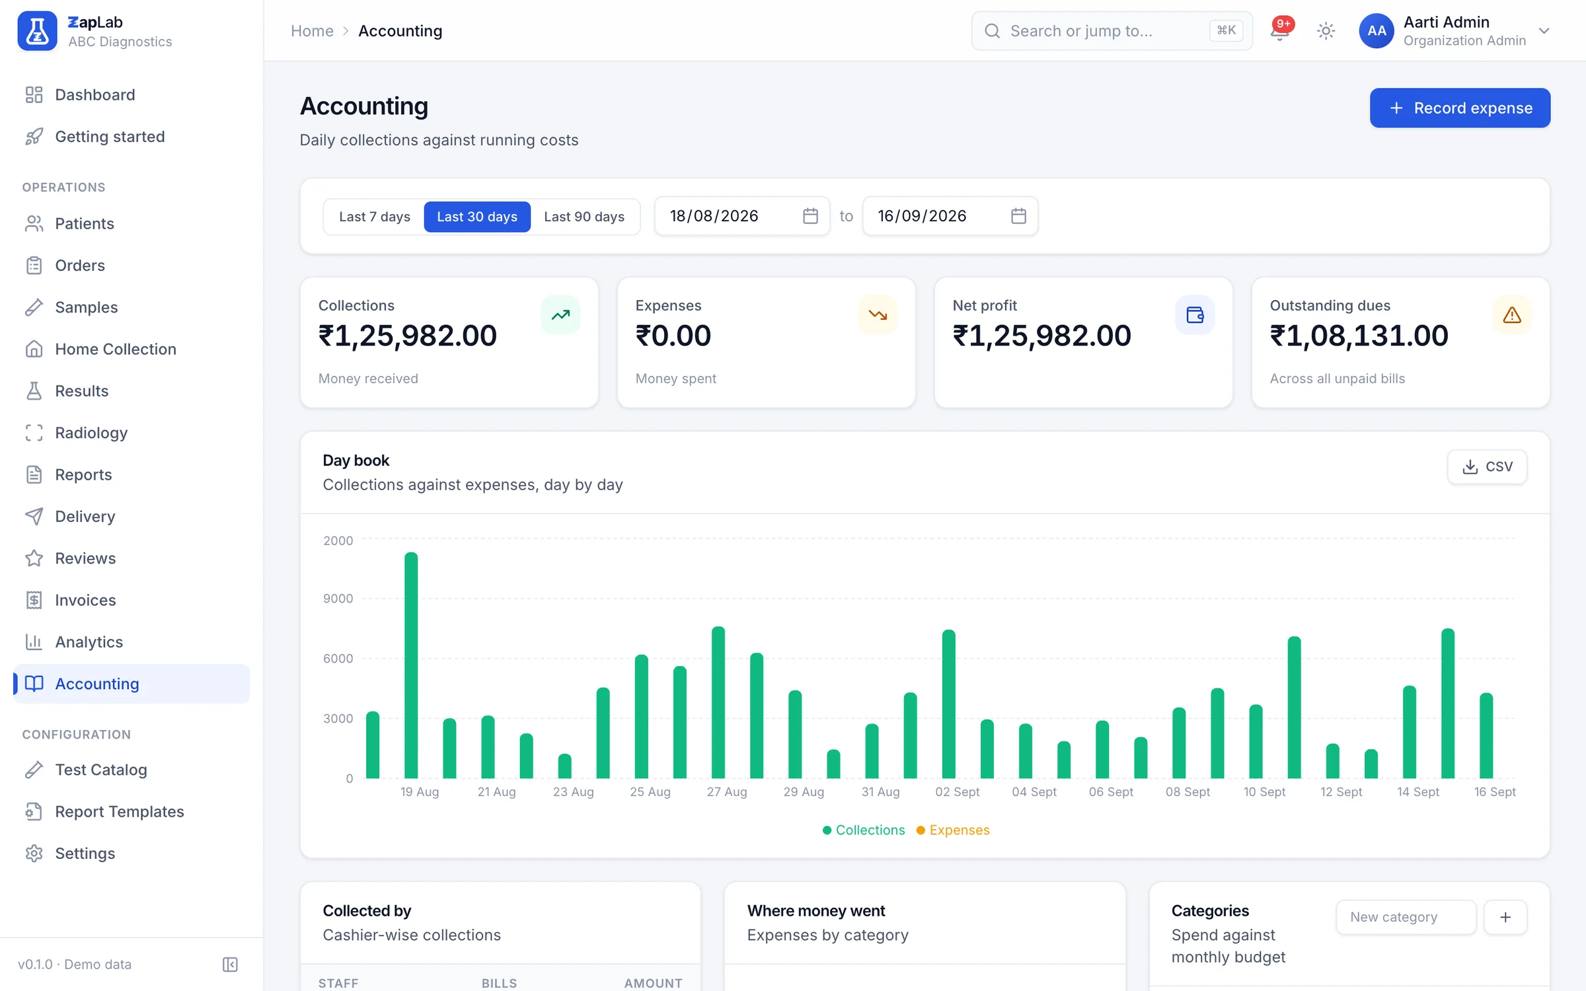Click the Test Catalog icon
Viewport: 1586px width, 991px height.
point(34,770)
